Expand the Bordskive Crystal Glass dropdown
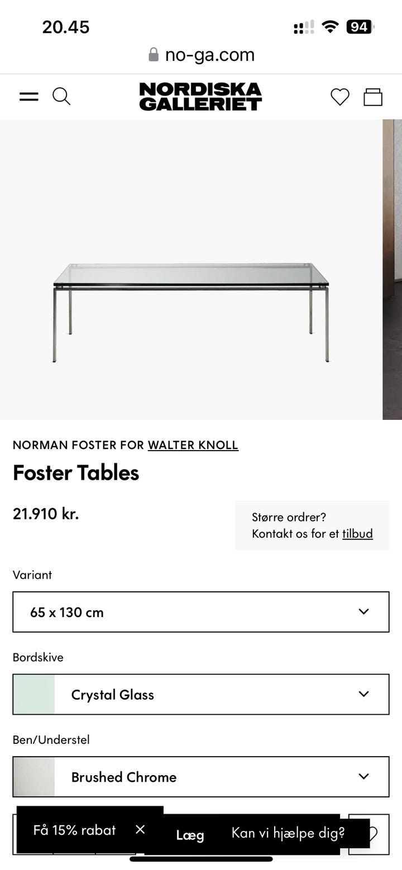The image size is (402, 870). [201, 694]
